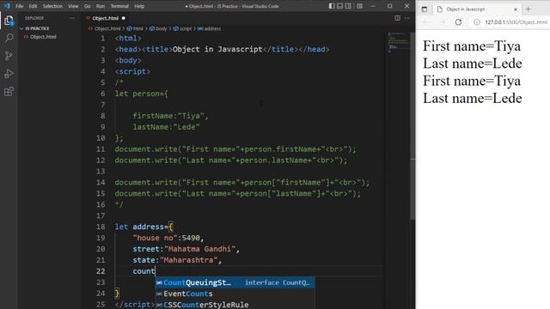Viewport: 550px width, 309px height.
Task: Click the code minimap preview
Action: coord(398,42)
